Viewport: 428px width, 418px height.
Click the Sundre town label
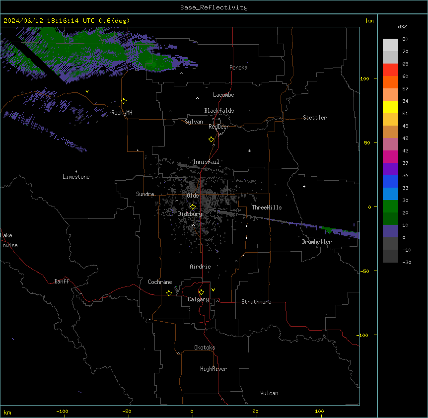145,194
